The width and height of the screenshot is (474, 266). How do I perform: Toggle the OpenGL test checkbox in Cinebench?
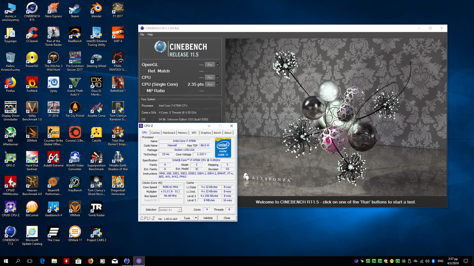[218, 64]
